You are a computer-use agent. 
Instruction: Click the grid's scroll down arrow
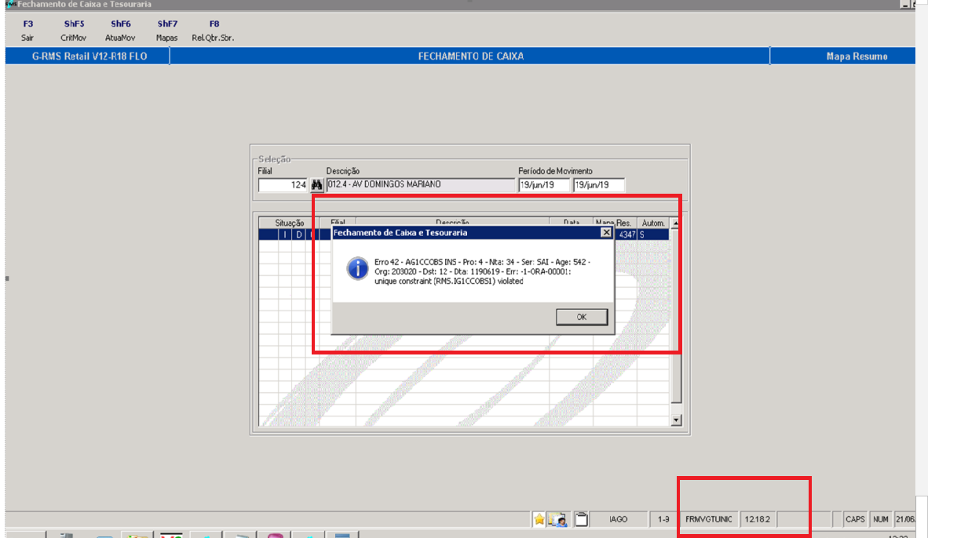pyautogui.click(x=677, y=420)
